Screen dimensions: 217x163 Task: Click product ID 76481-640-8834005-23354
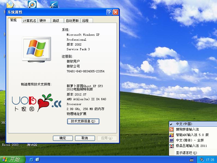85,71
